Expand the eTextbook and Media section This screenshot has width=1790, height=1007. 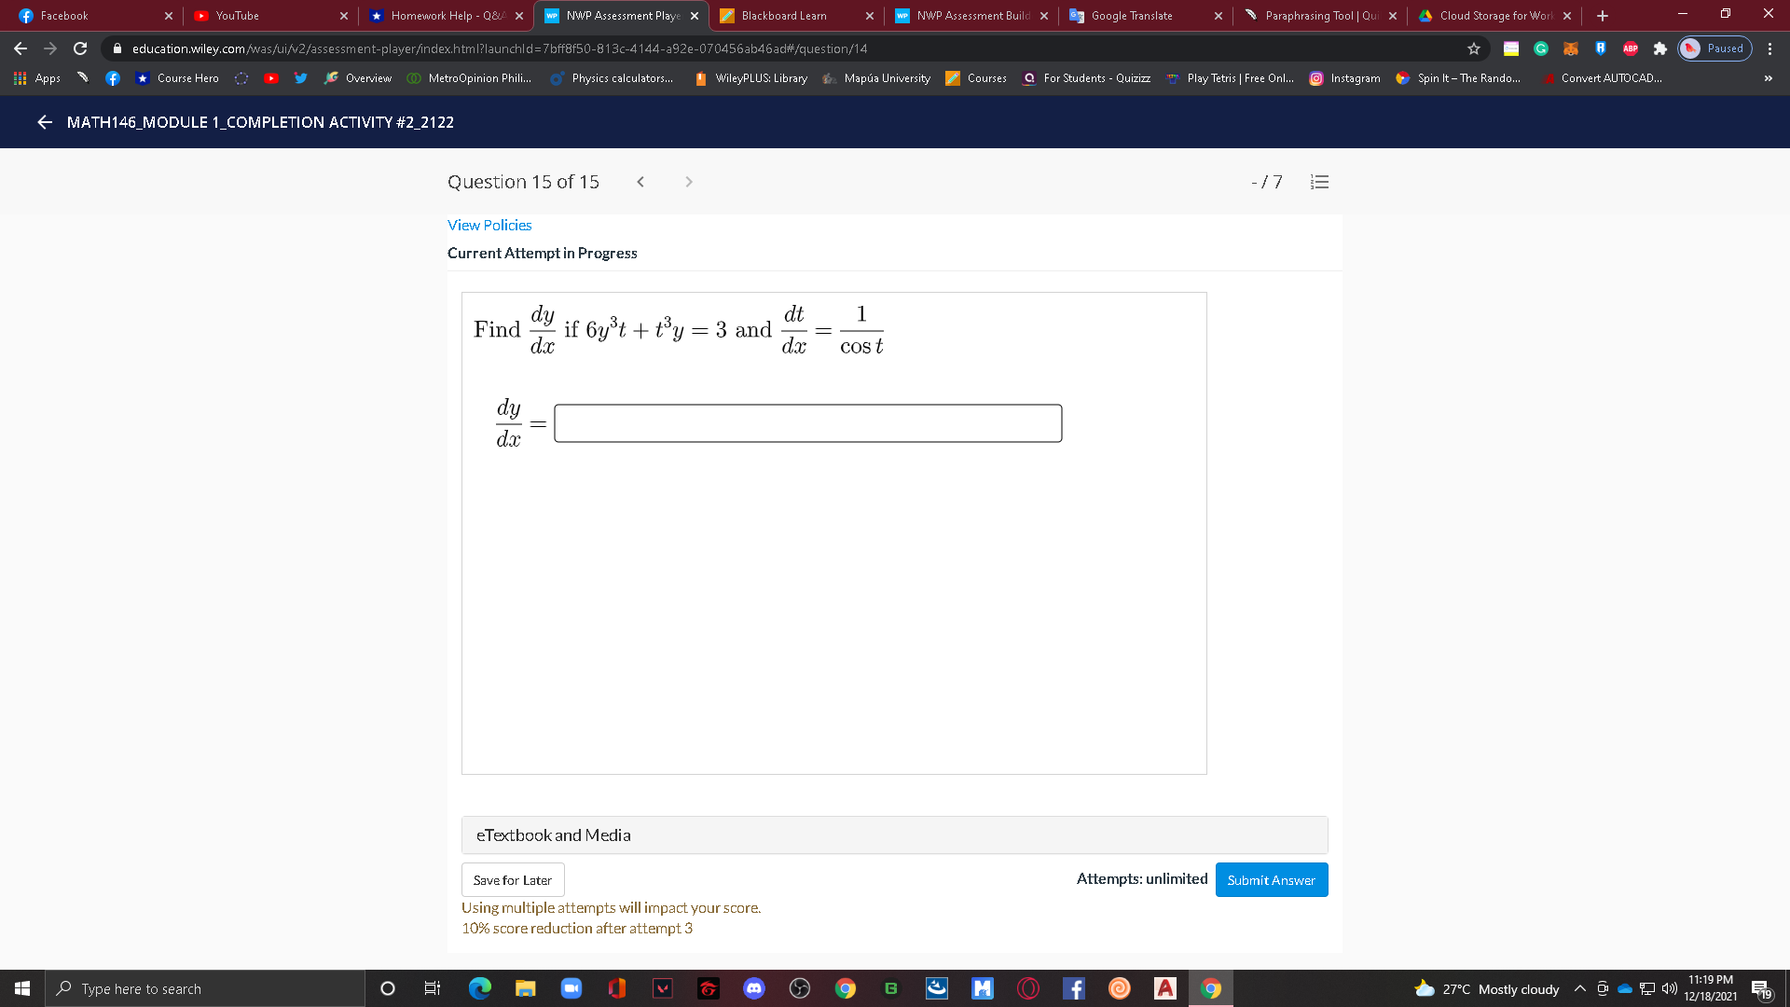[x=554, y=835]
